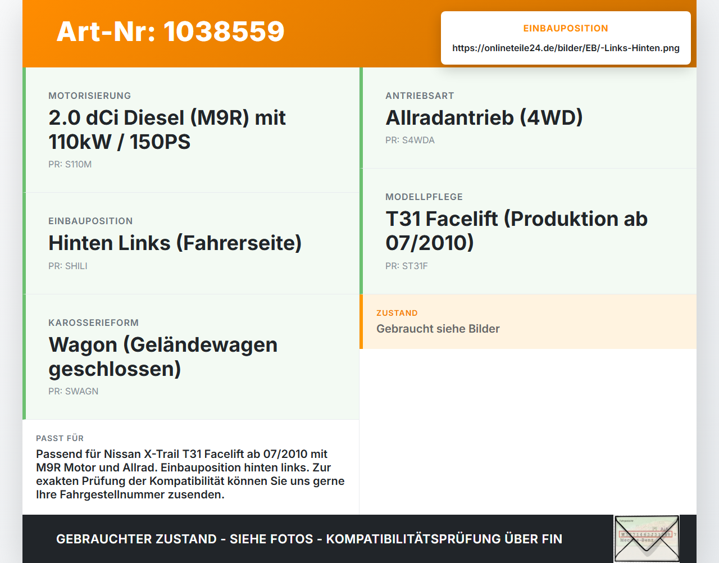Select Allradantrieb (4WD) value
719x563 pixels.
484,117
